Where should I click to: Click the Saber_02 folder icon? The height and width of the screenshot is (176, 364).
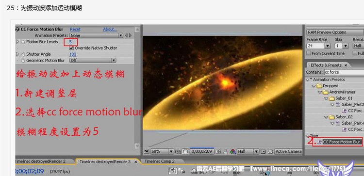point(332,117)
